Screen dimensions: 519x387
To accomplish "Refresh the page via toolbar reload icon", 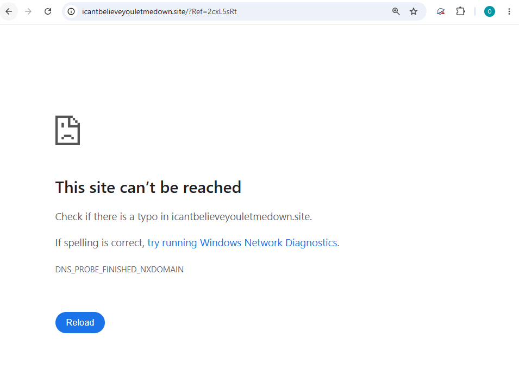I will (x=48, y=11).
